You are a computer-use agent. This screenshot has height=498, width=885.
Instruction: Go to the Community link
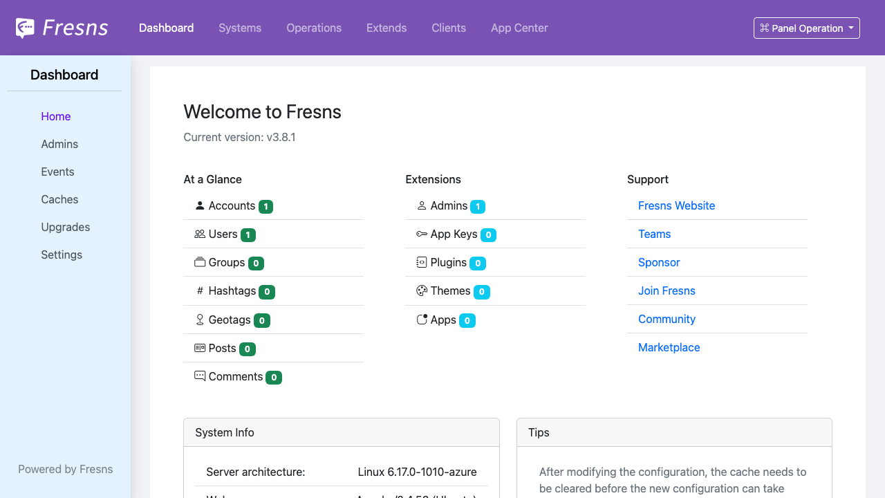coord(667,319)
